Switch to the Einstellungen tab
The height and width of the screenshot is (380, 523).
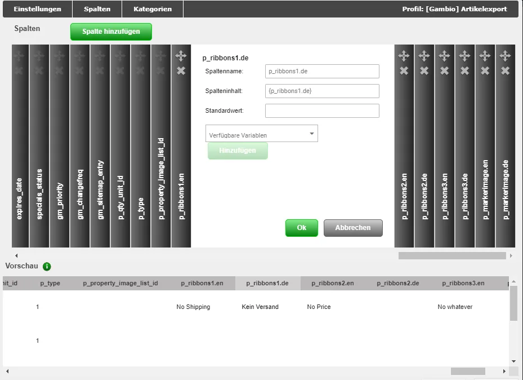point(37,9)
